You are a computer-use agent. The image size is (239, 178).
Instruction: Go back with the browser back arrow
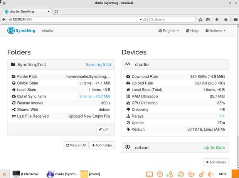point(3,20)
